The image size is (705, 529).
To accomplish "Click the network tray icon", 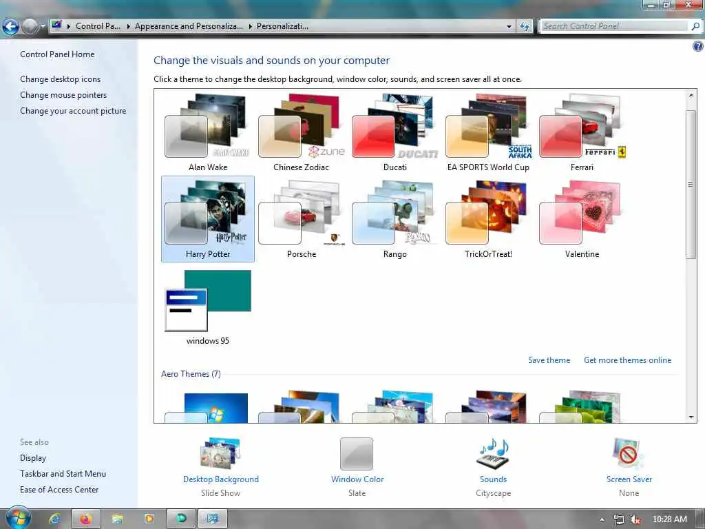I will [x=619, y=519].
